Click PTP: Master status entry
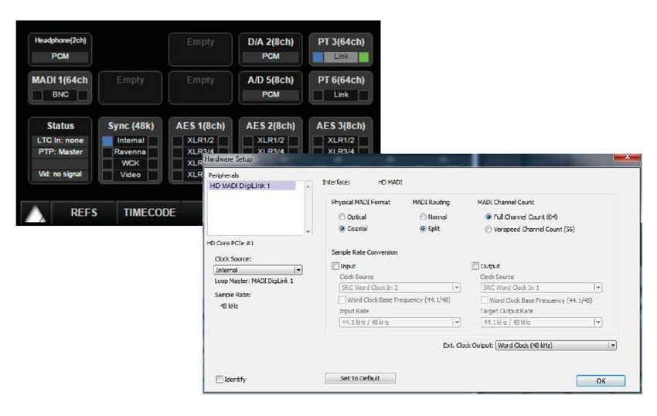 pyautogui.click(x=60, y=152)
